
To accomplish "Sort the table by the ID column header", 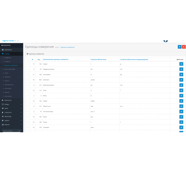I will pos(32,59).
